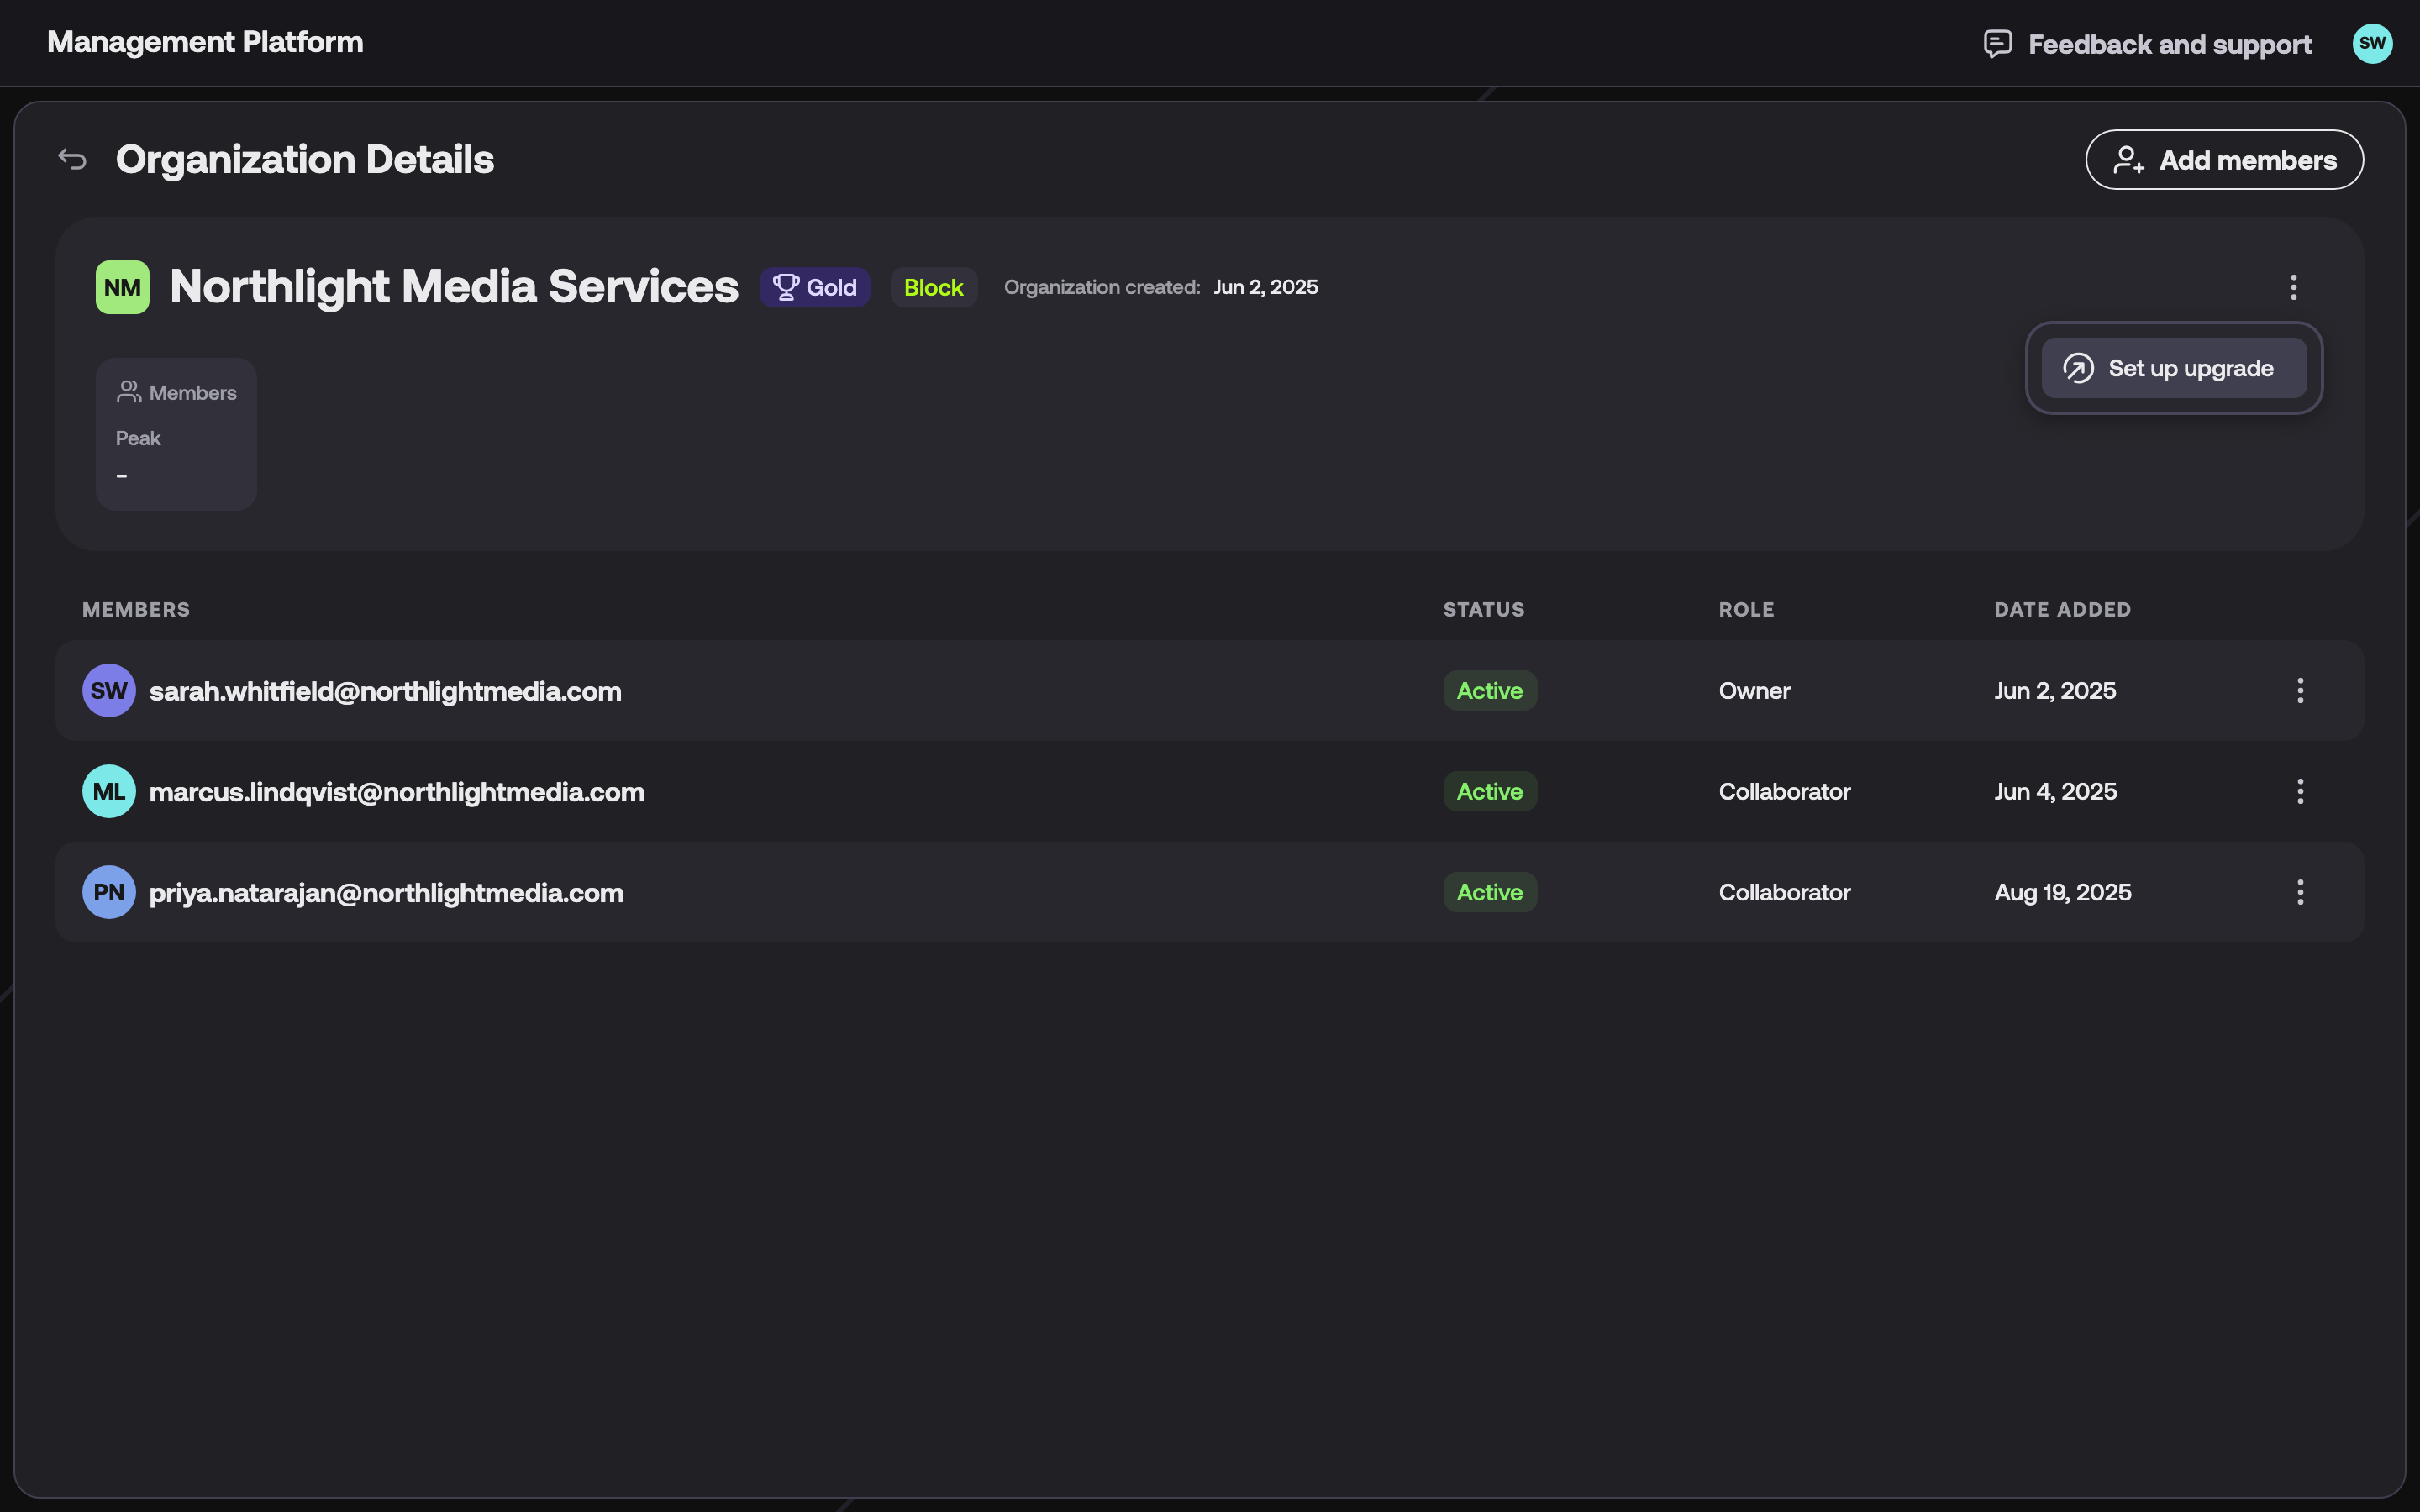The width and height of the screenshot is (2420, 1512).
Task: Click the Collaborator role for marcus.lindqvist
Action: pyautogui.click(x=1784, y=791)
